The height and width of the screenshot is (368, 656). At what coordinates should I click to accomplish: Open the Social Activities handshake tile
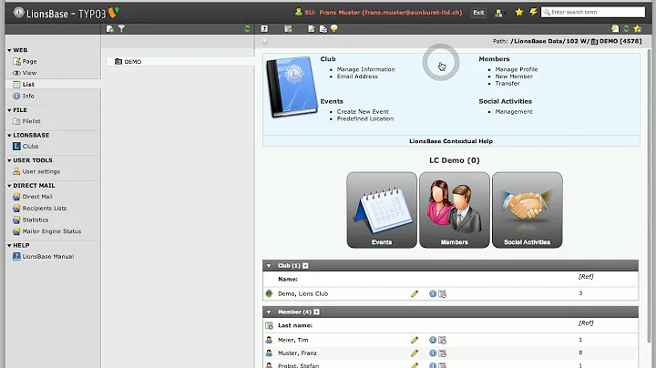click(528, 210)
